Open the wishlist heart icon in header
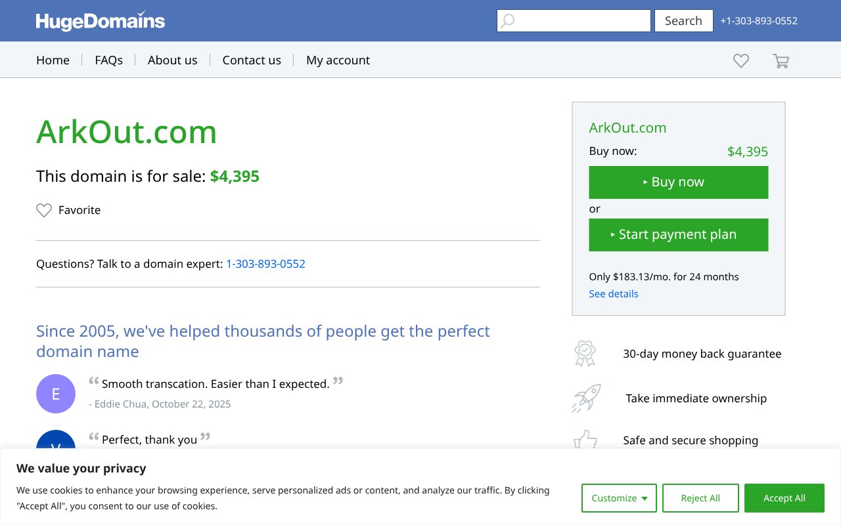Viewport: 841px width, 525px height. 740,60
